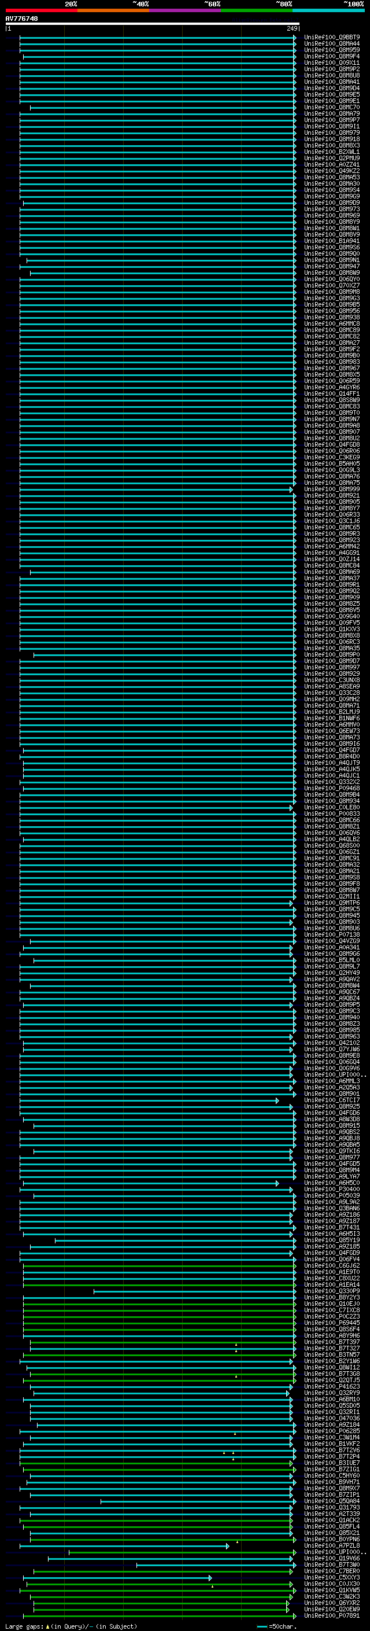Select hit label UniRef100_Q7YJW6
The width and height of the screenshot is (370, 1631).
pos(332,1050)
